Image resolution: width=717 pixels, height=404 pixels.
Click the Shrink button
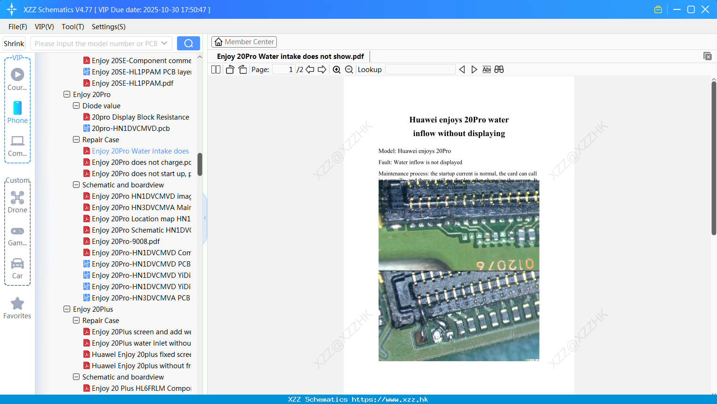(14, 43)
